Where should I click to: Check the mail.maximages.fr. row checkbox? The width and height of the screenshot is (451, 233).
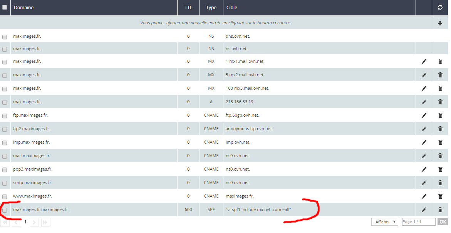(5, 156)
